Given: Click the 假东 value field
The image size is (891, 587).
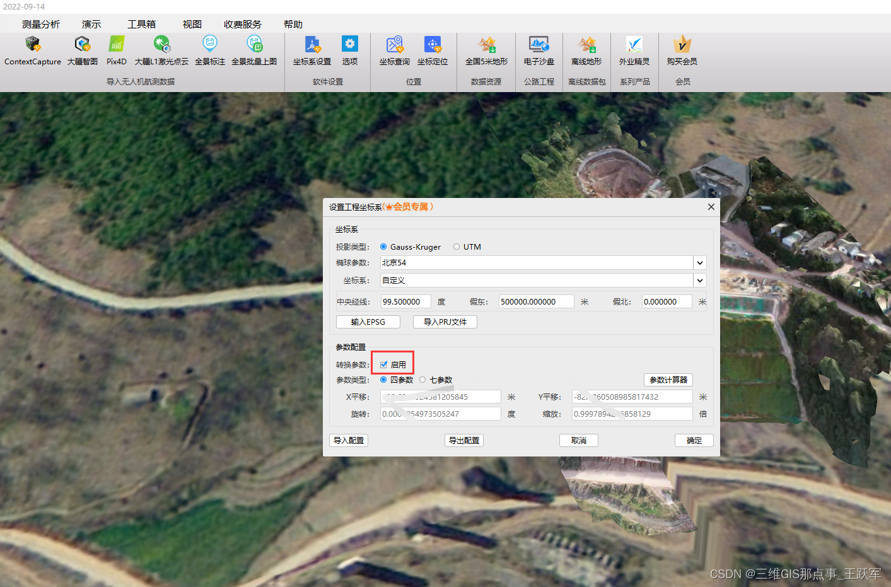Looking at the screenshot, I should [x=537, y=301].
